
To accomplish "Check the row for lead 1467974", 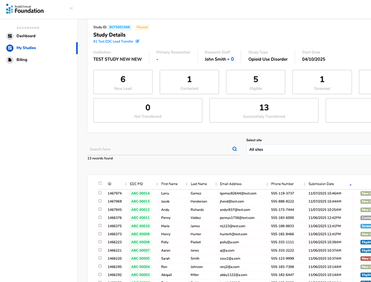I will 100,193.
